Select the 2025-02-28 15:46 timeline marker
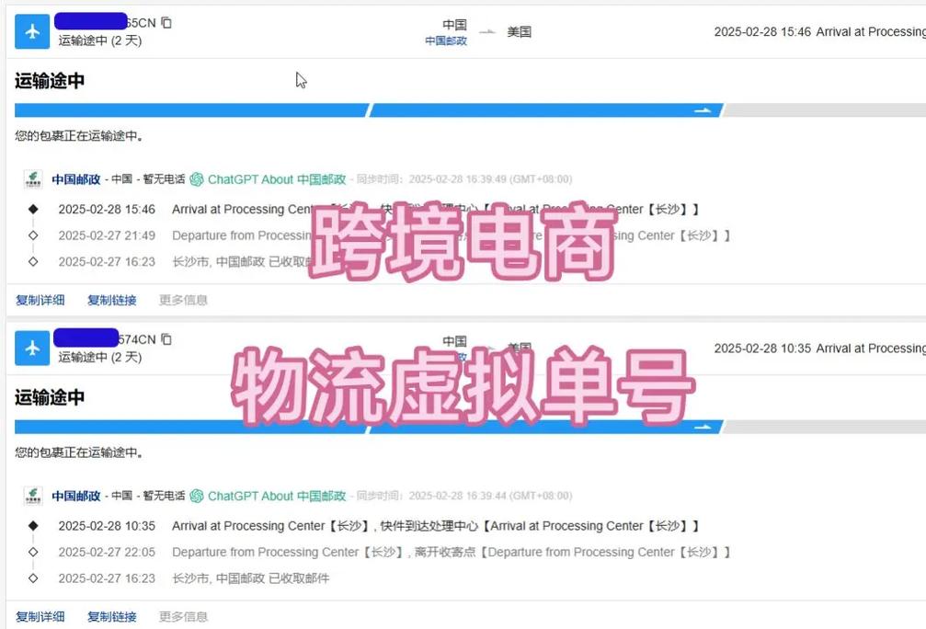The height and width of the screenshot is (629, 926). [34, 210]
